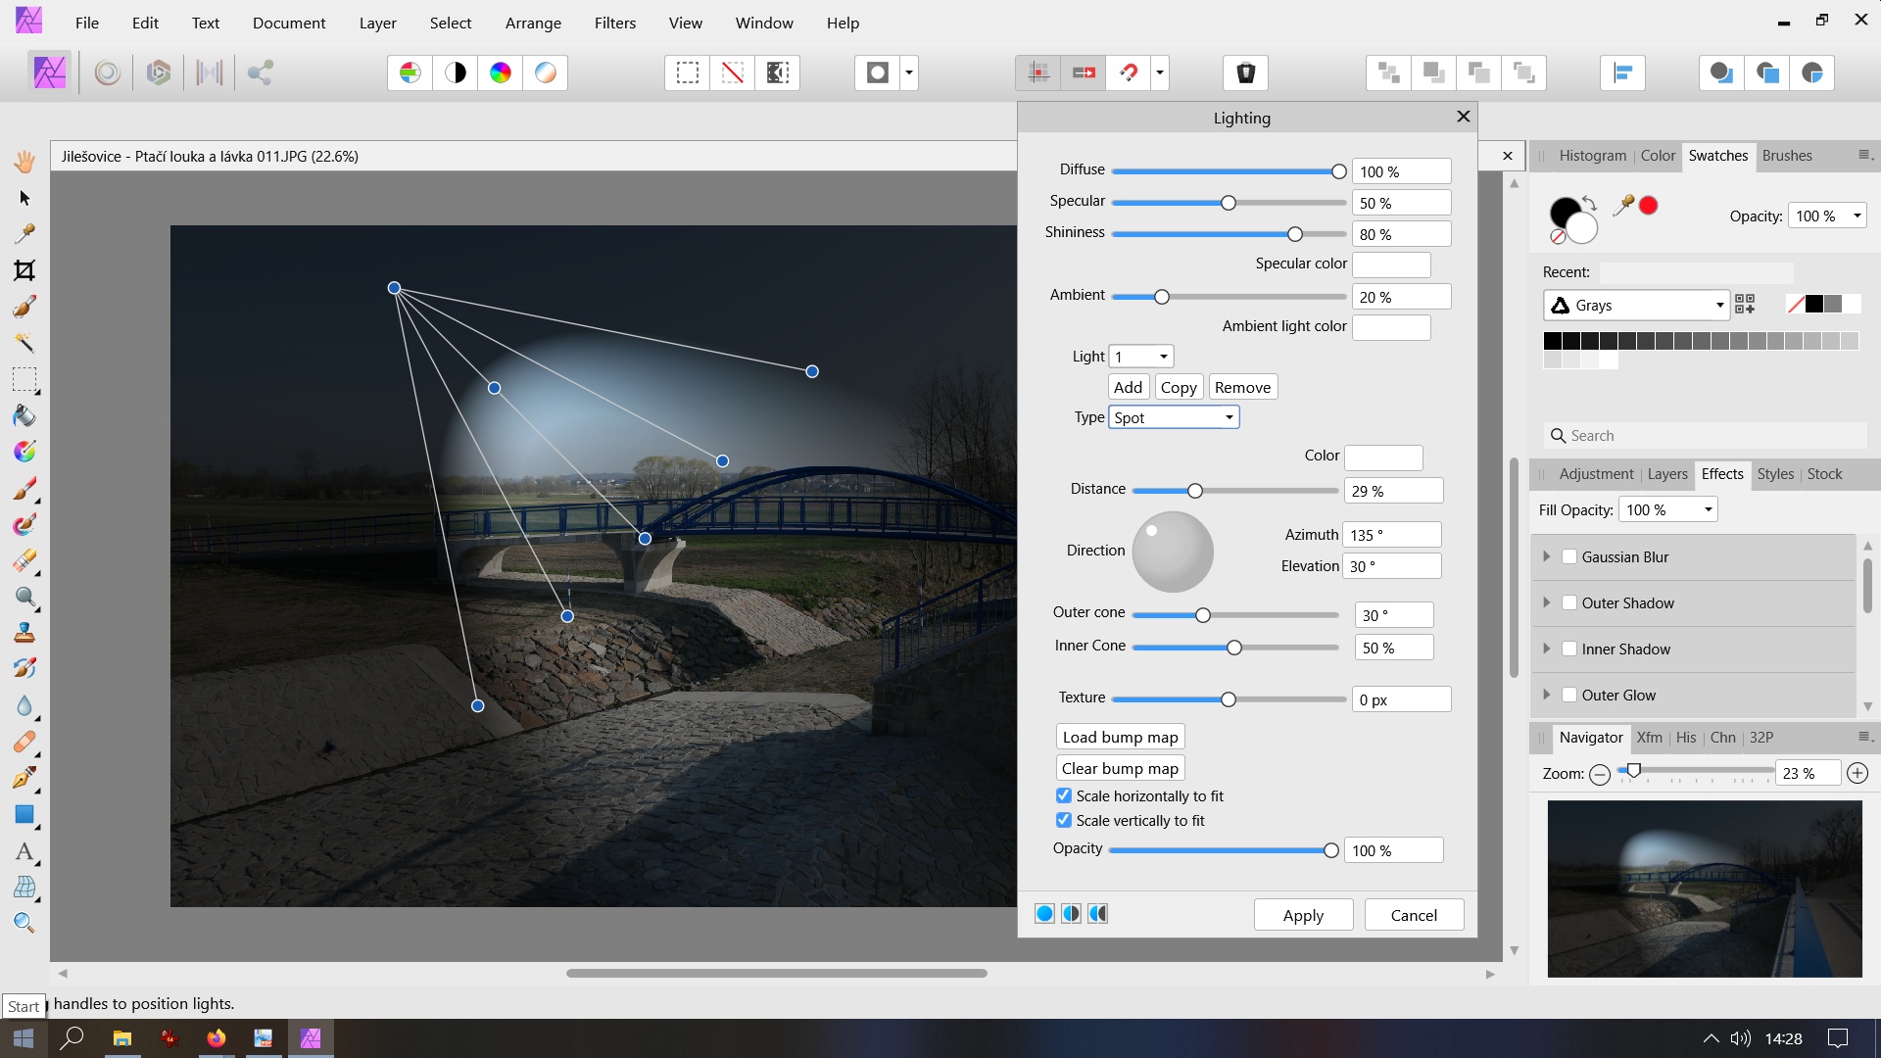Open the Grays palette dropdown
This screenshot has width=1881, height=1058.
point(1635,305)
